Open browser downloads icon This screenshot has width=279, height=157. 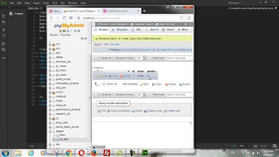point(189,17)
